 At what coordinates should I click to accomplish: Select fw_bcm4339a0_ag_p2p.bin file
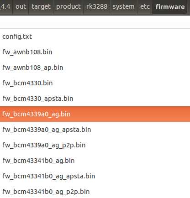(x=95, y=145)
